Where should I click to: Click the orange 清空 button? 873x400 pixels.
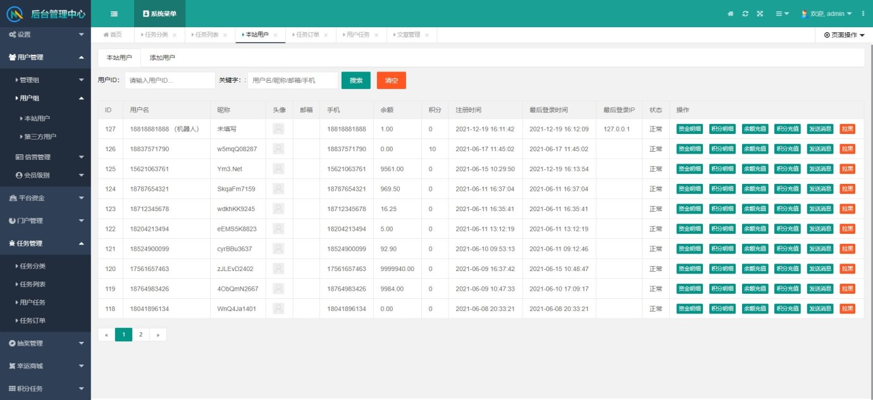[392, 80]
